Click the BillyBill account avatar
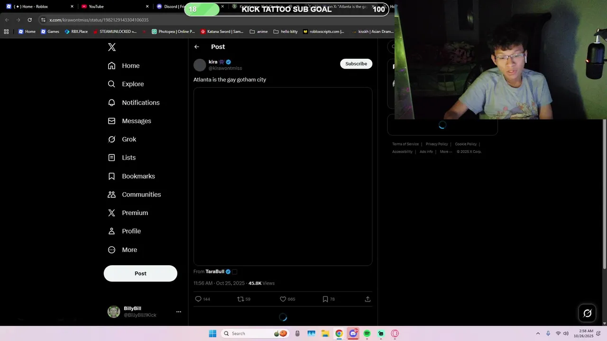The image size is (607, 341). click(x=114, y=312)
